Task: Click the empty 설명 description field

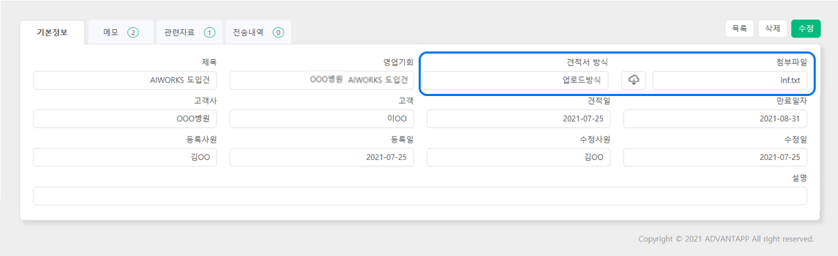Action: click(x=420, y=195)
